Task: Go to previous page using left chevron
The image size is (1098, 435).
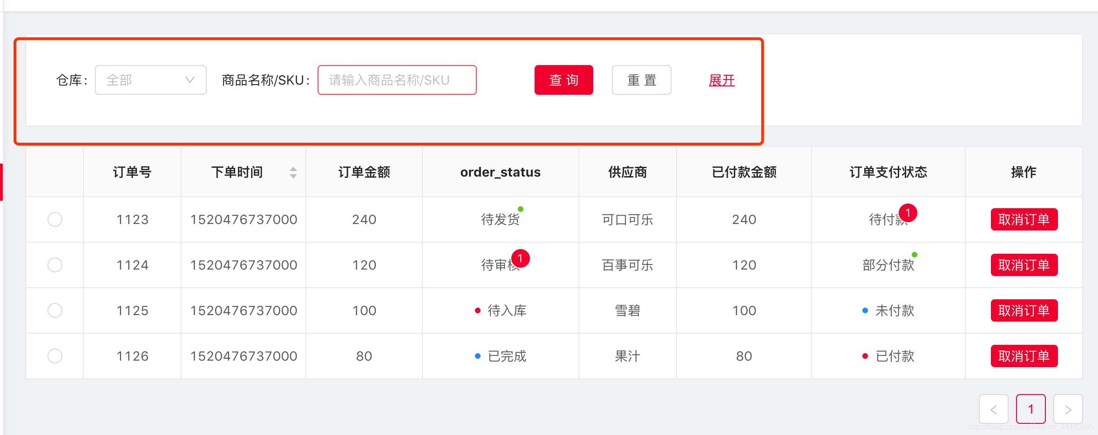Action: tap(994, 409)
